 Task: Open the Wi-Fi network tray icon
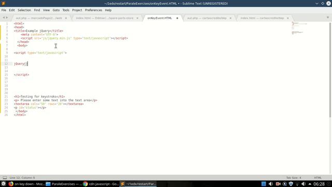coord(297,184)
